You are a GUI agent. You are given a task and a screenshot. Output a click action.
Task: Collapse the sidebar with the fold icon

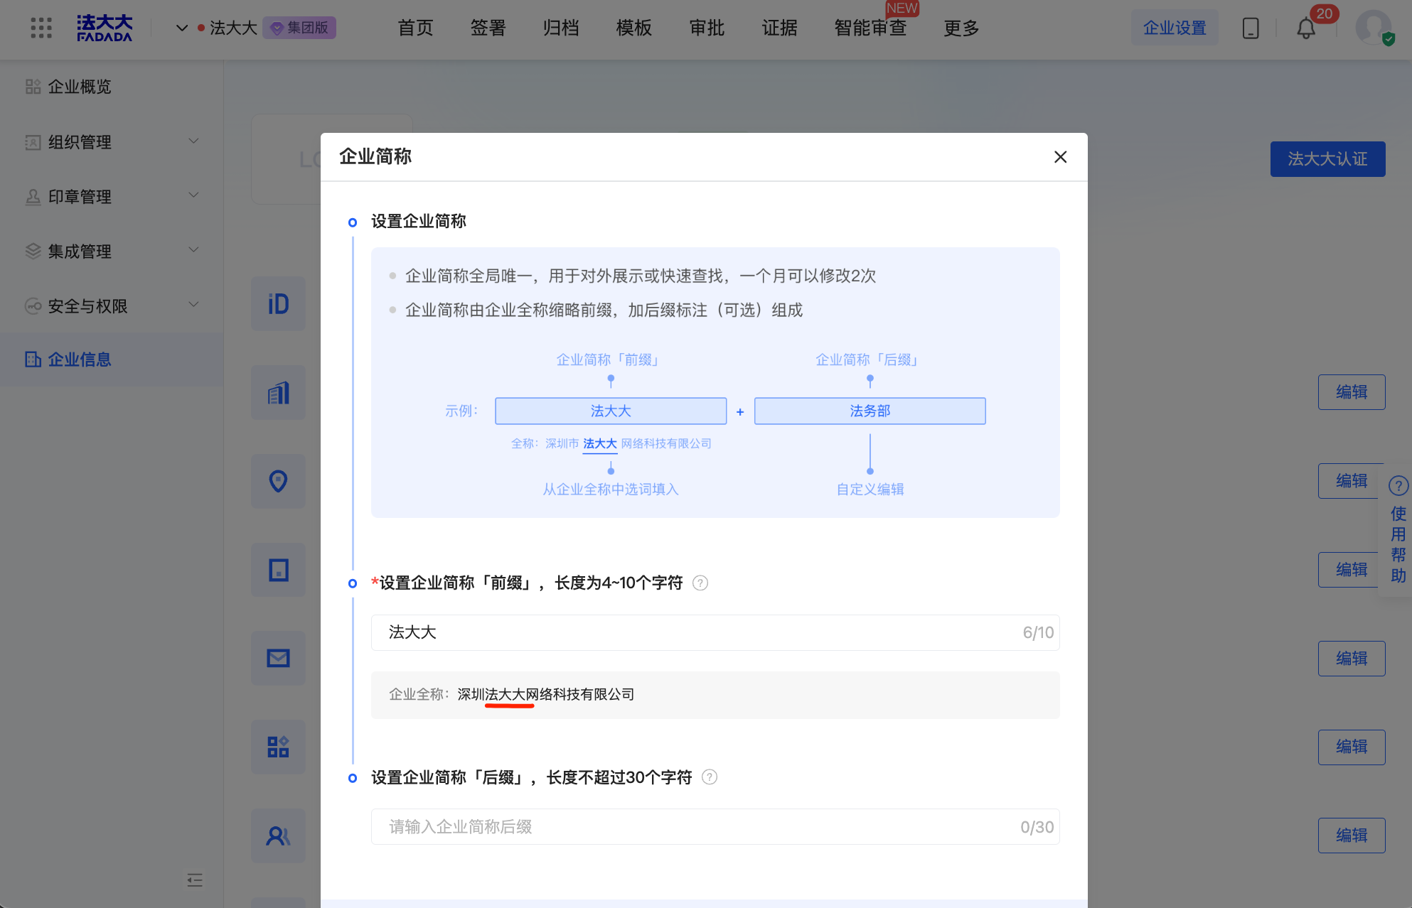[195, 880]
